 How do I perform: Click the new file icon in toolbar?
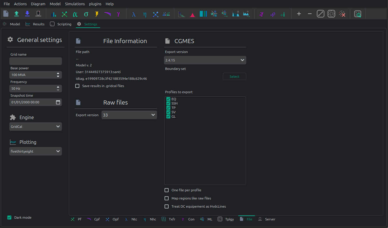6,14
